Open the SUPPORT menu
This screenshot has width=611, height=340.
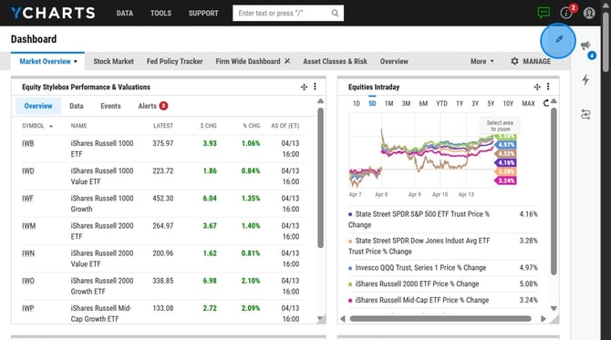(x=203, y=14)
